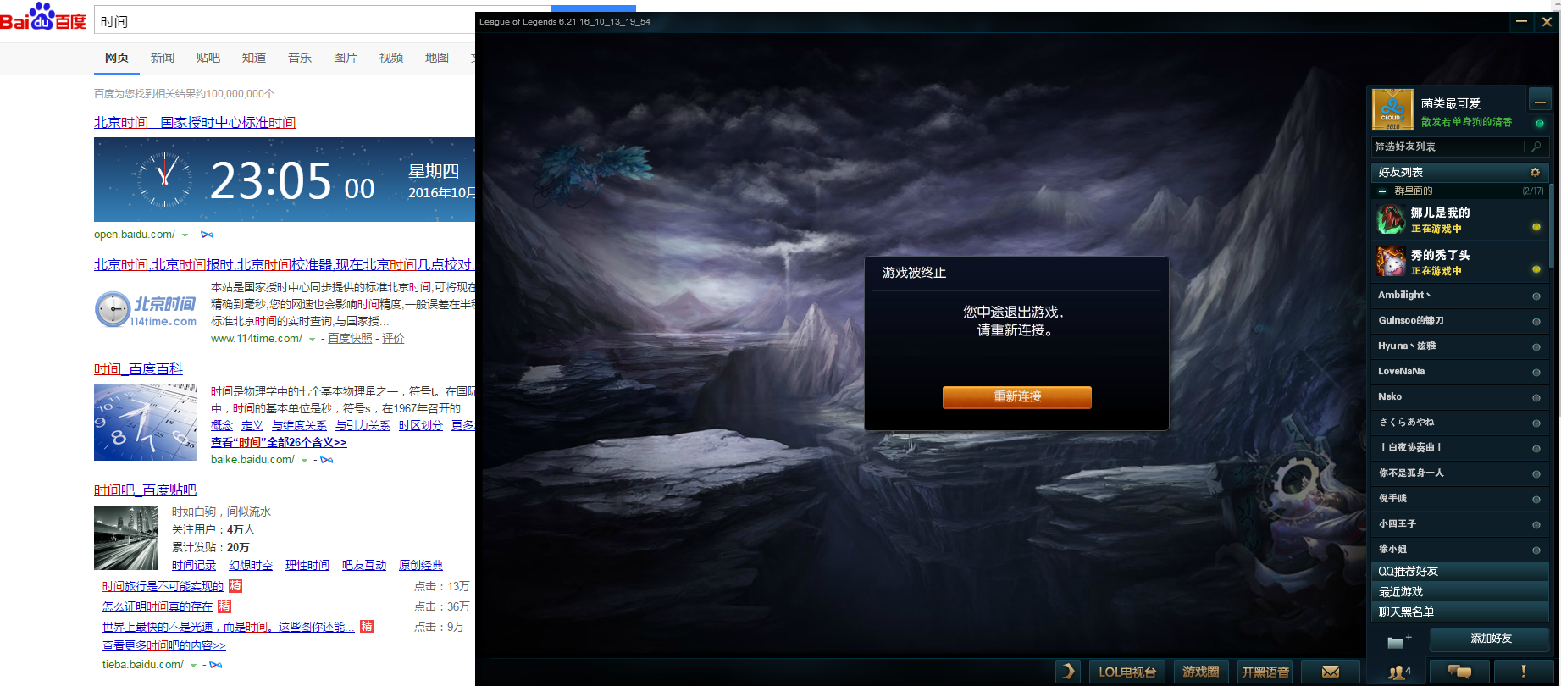The image size is (1561, 686).
Task: Select the 视频 tab on Baidu
Action: [x=391, y=58]
